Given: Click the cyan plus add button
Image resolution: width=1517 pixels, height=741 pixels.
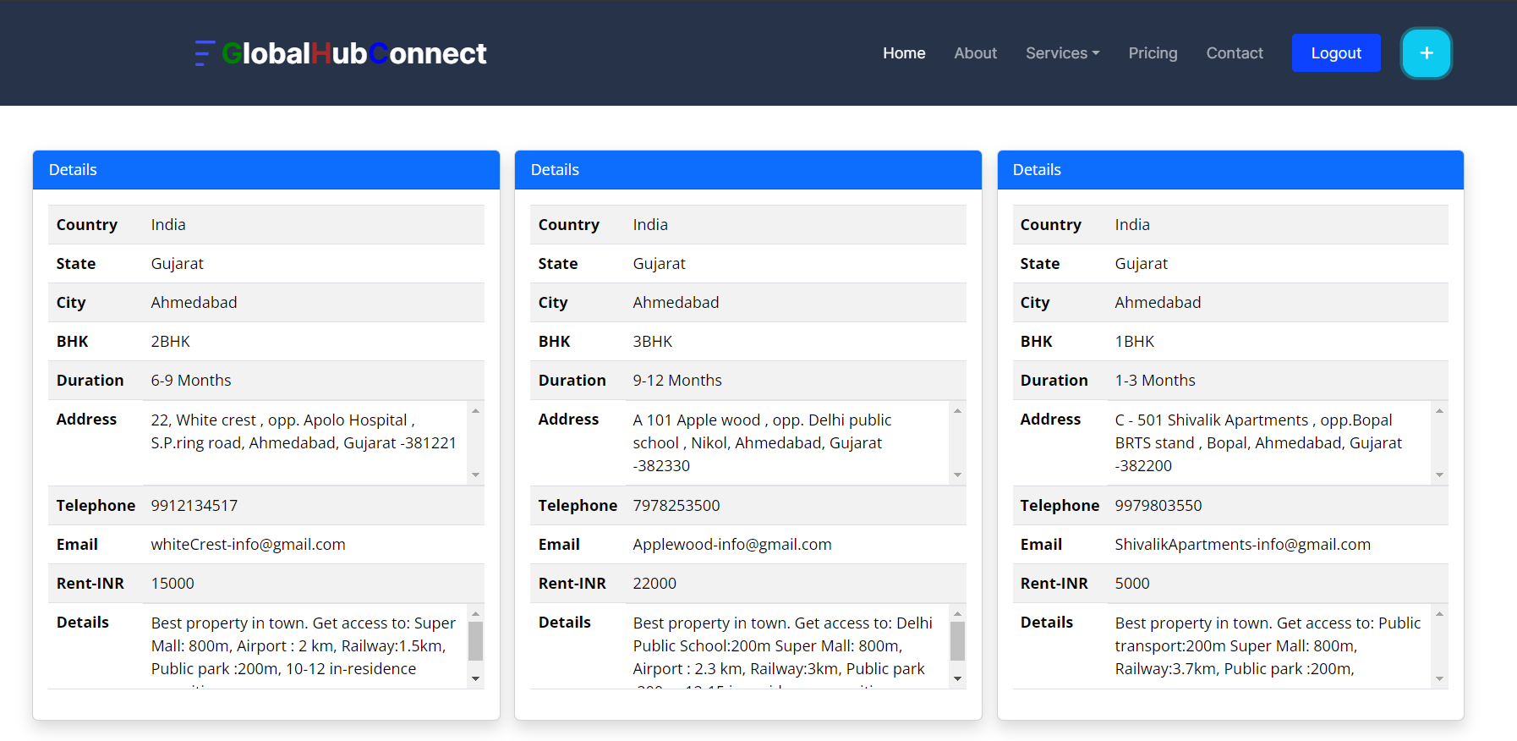Looking at the screenshot, I should click(1426, 53).
